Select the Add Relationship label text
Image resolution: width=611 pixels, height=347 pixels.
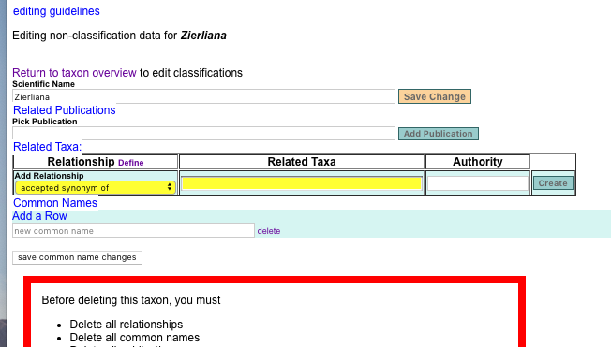pyautogui.click(x=49, y=176)
